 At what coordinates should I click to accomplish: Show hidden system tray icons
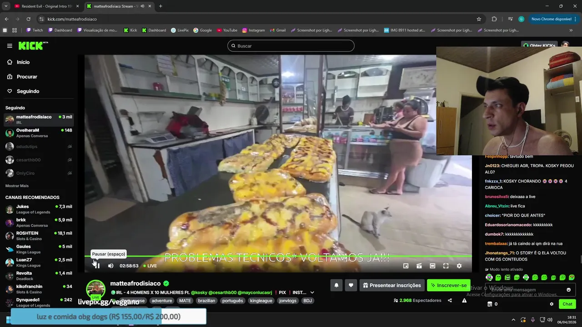[513, 320]
